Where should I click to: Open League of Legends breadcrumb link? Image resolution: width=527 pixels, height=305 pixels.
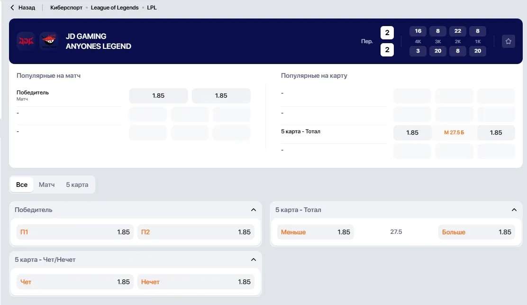click(115, 8)
